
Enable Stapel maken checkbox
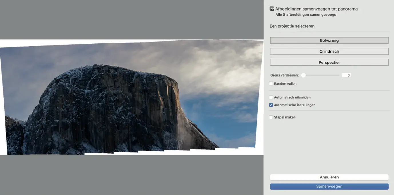[271, 117]
